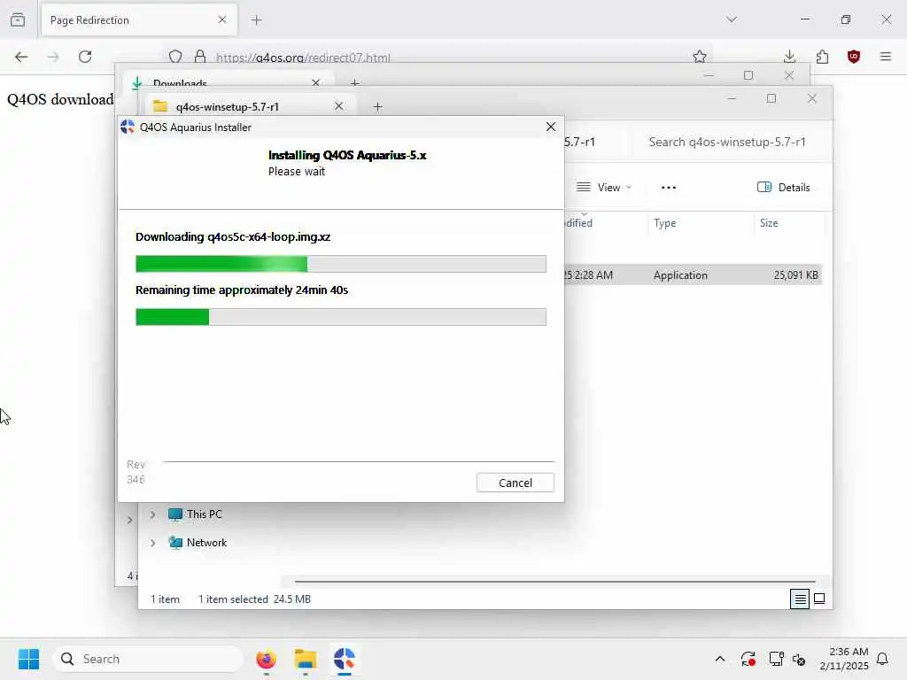Click the overall installation progress bar

[341, 317]
